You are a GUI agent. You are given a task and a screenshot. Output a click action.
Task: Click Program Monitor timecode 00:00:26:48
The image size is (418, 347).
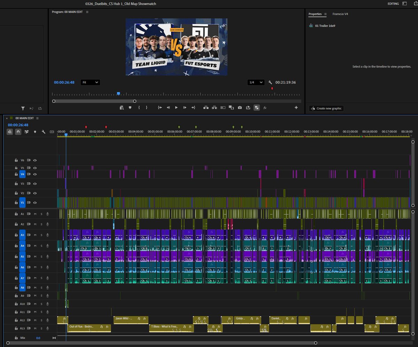pos(64,82)
